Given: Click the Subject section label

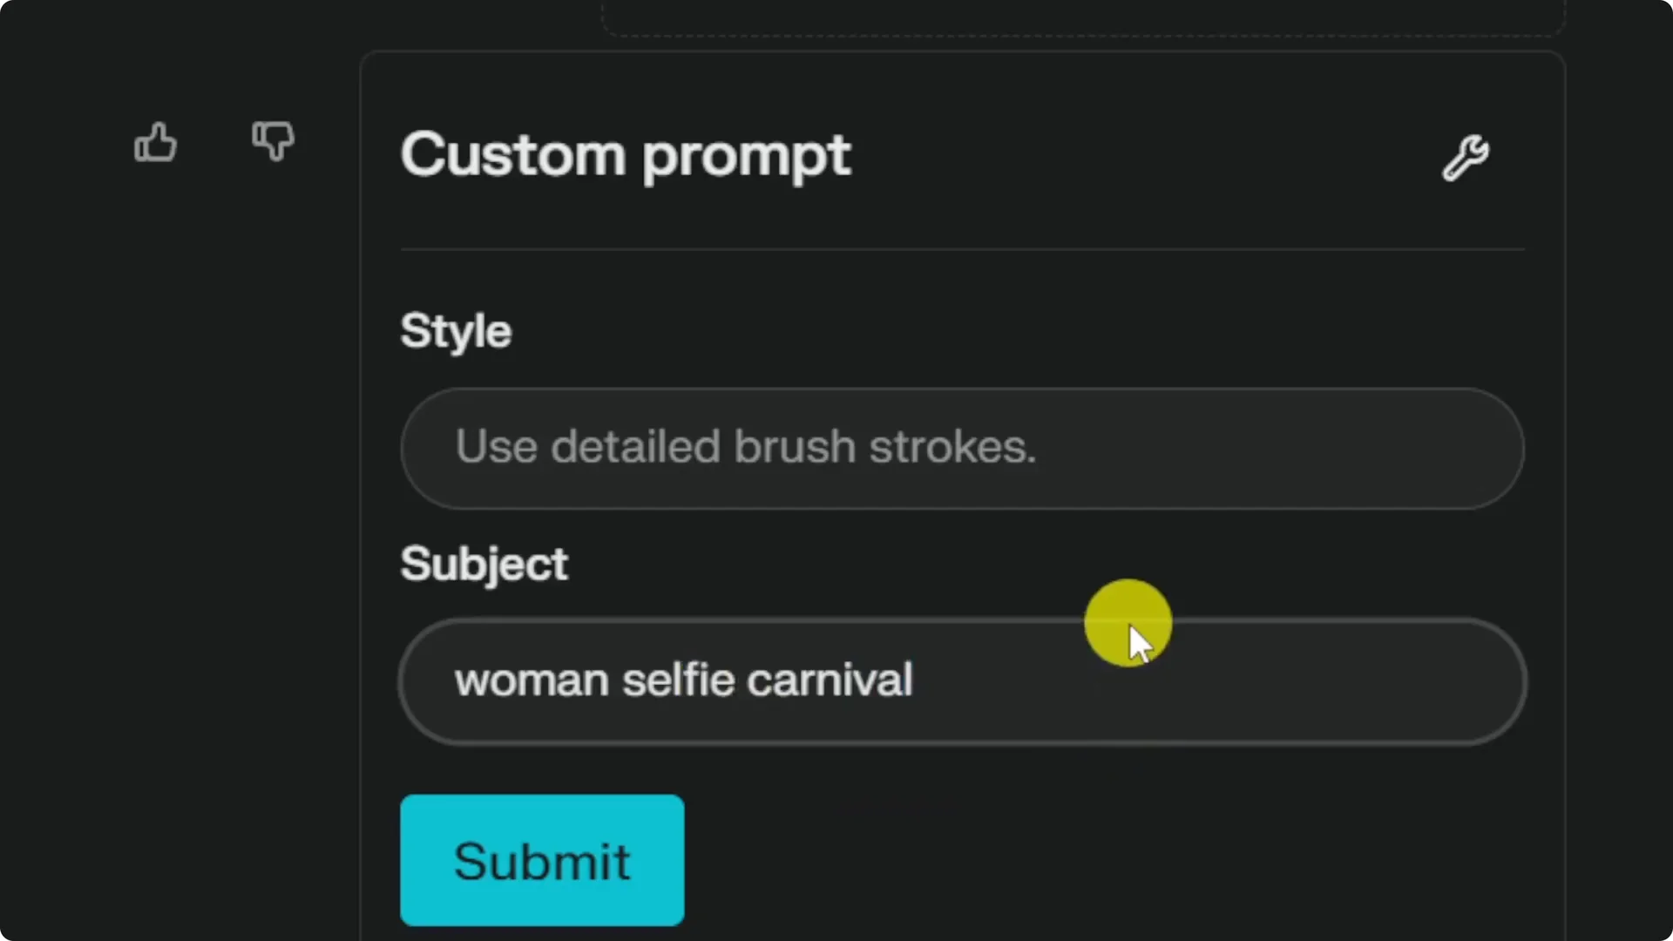Looking at the screenshot, I should [x=484, y=564].
